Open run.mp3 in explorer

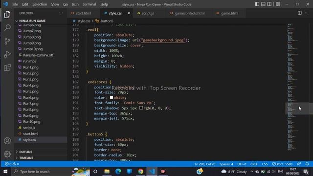[x=29, y=61]
